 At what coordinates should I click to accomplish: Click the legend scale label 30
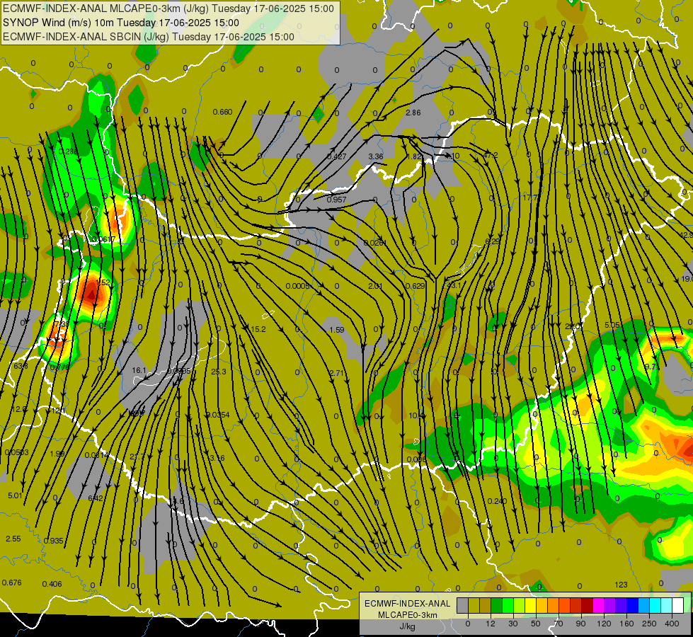[x=513, y=624]
